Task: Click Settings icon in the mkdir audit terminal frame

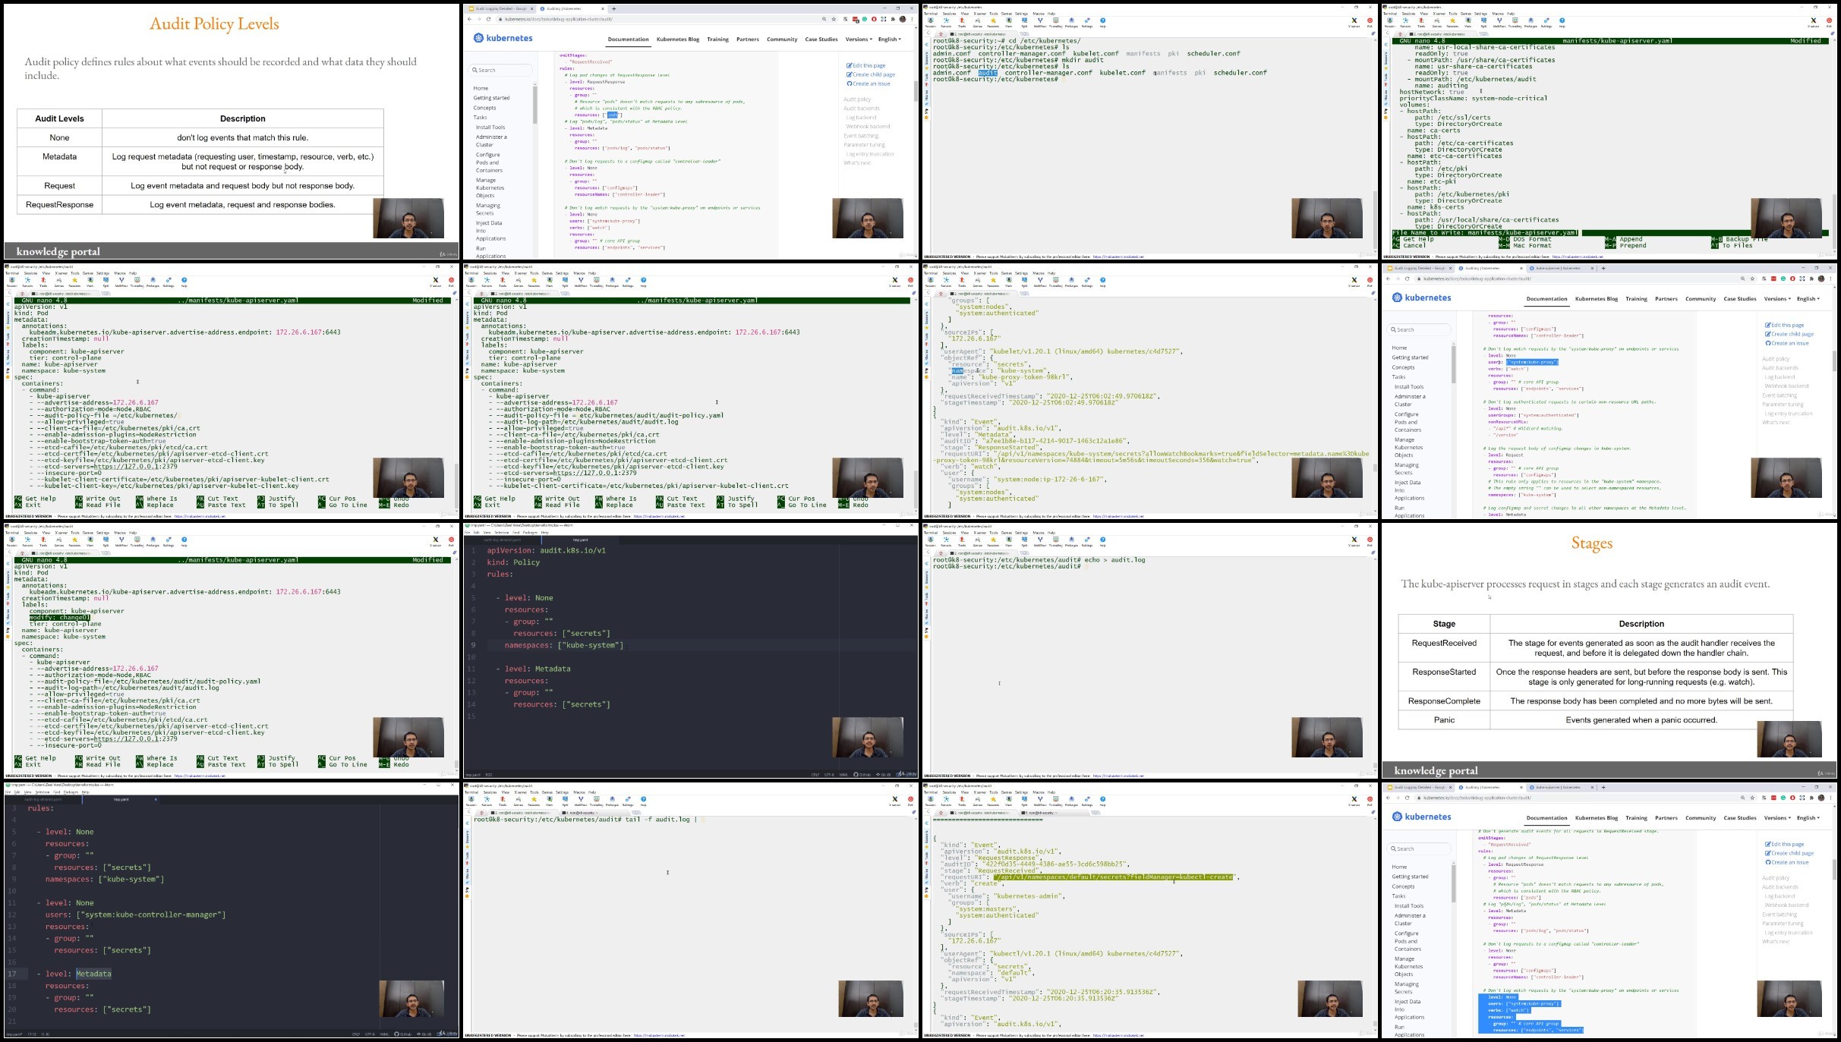Action: pyautogui.click(x=1087, y=23)
